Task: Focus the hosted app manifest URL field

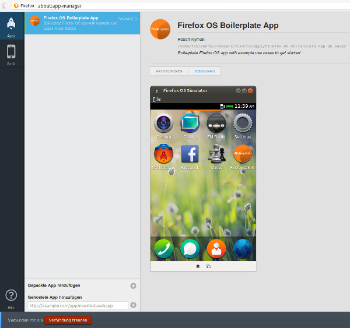Action: click(x=78, y=305)
